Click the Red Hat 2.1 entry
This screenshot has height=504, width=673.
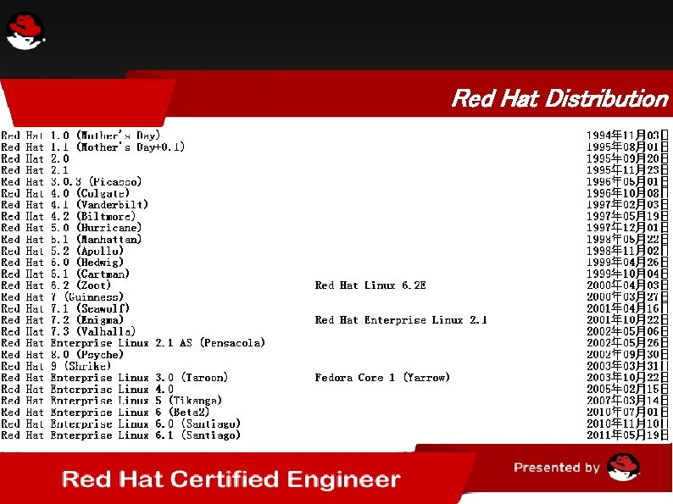click(x=35, y=170)
